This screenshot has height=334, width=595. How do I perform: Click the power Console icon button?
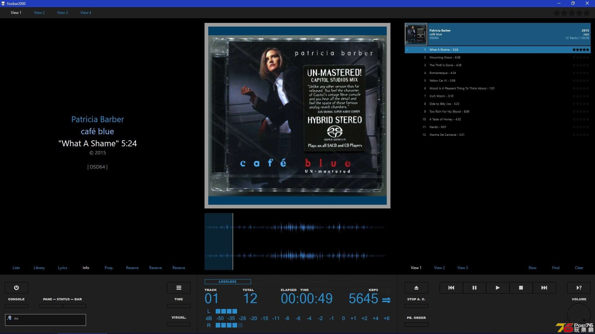coord(16,288)
